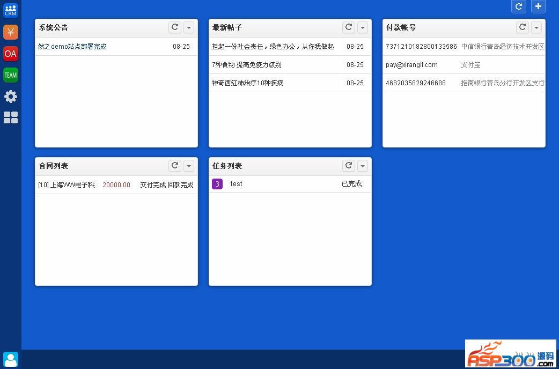Select account pay@xirangit.com
Image resolution: width=559 pixels, height=369 pixels.
tap(411, 64)
